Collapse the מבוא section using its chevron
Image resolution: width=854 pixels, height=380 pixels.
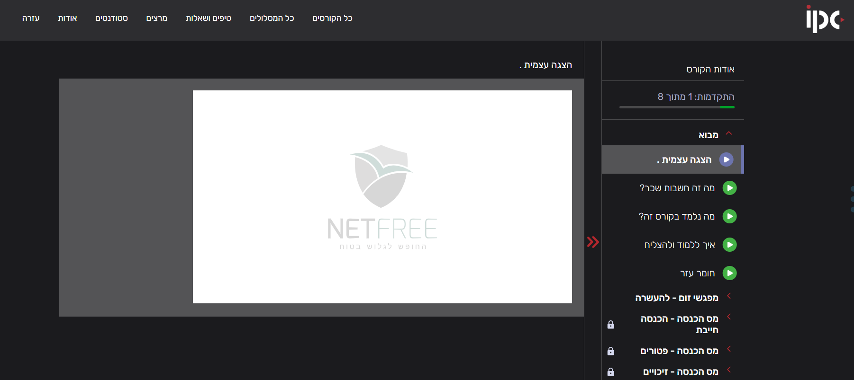729,133
